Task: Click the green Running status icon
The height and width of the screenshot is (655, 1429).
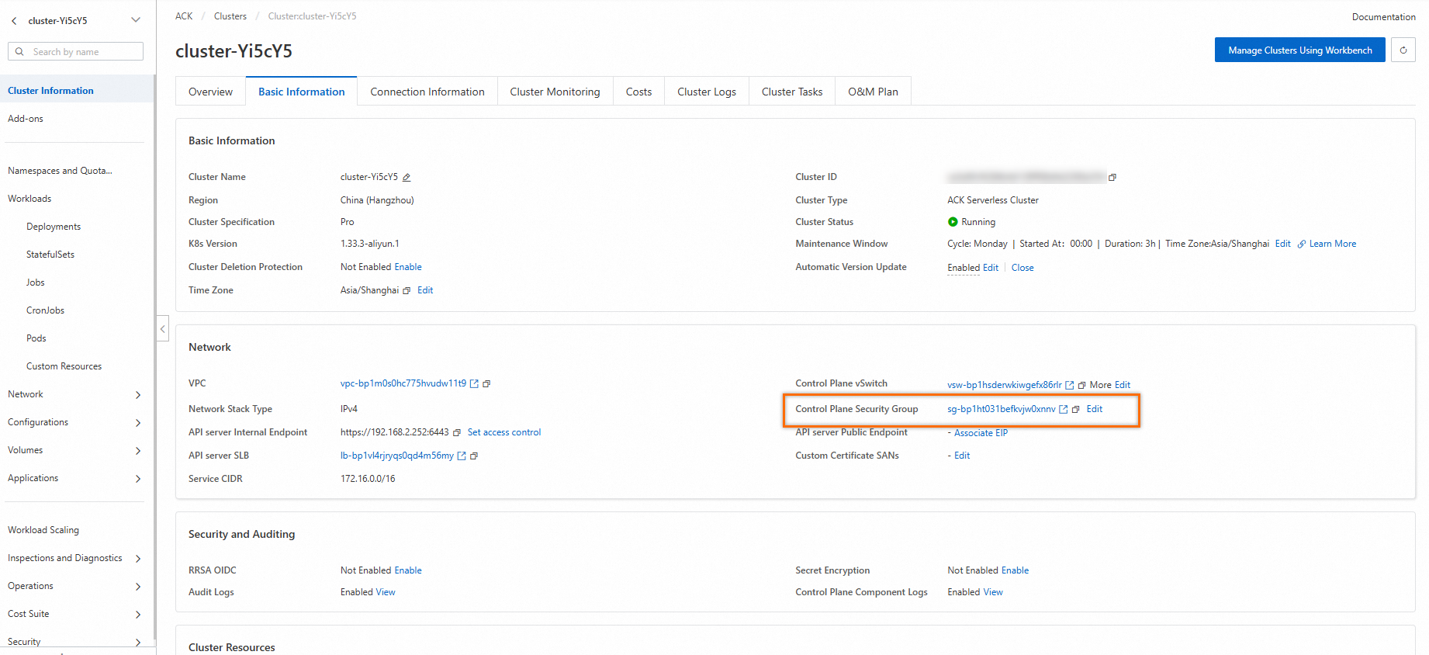Action: tap(953, 222)
